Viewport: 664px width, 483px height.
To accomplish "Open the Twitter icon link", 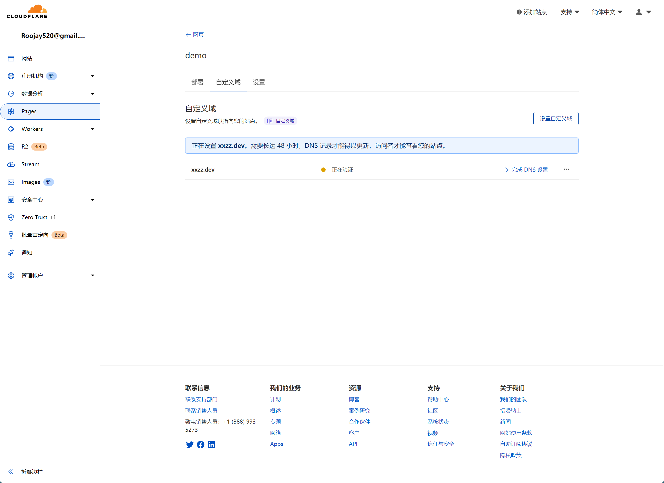I will click(x=189, y=444).
